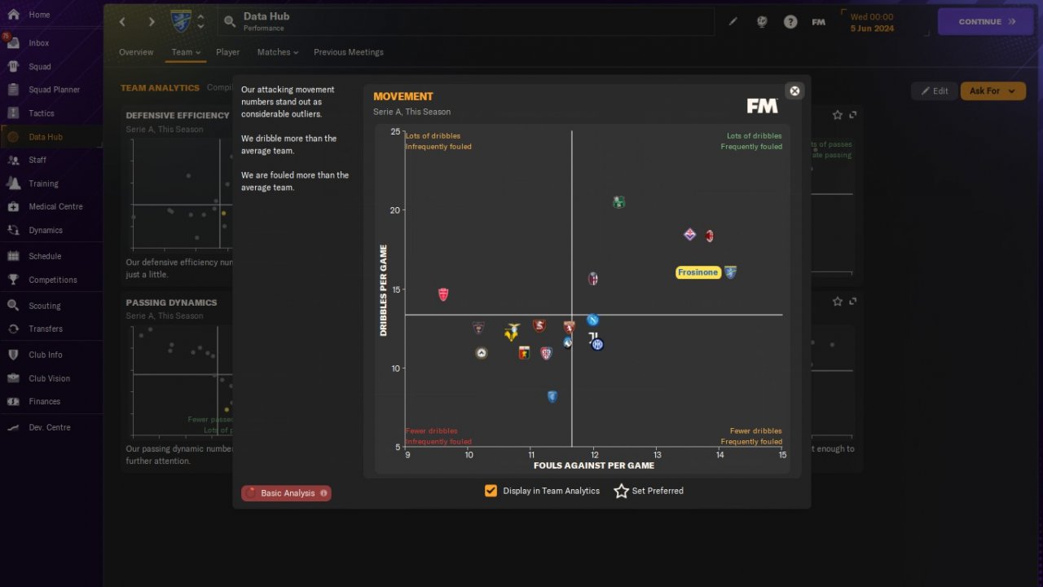Viewport: 1043px width, 587px height.
Task: Click the Udinese badge on the chart
Action: pos(482,353)
